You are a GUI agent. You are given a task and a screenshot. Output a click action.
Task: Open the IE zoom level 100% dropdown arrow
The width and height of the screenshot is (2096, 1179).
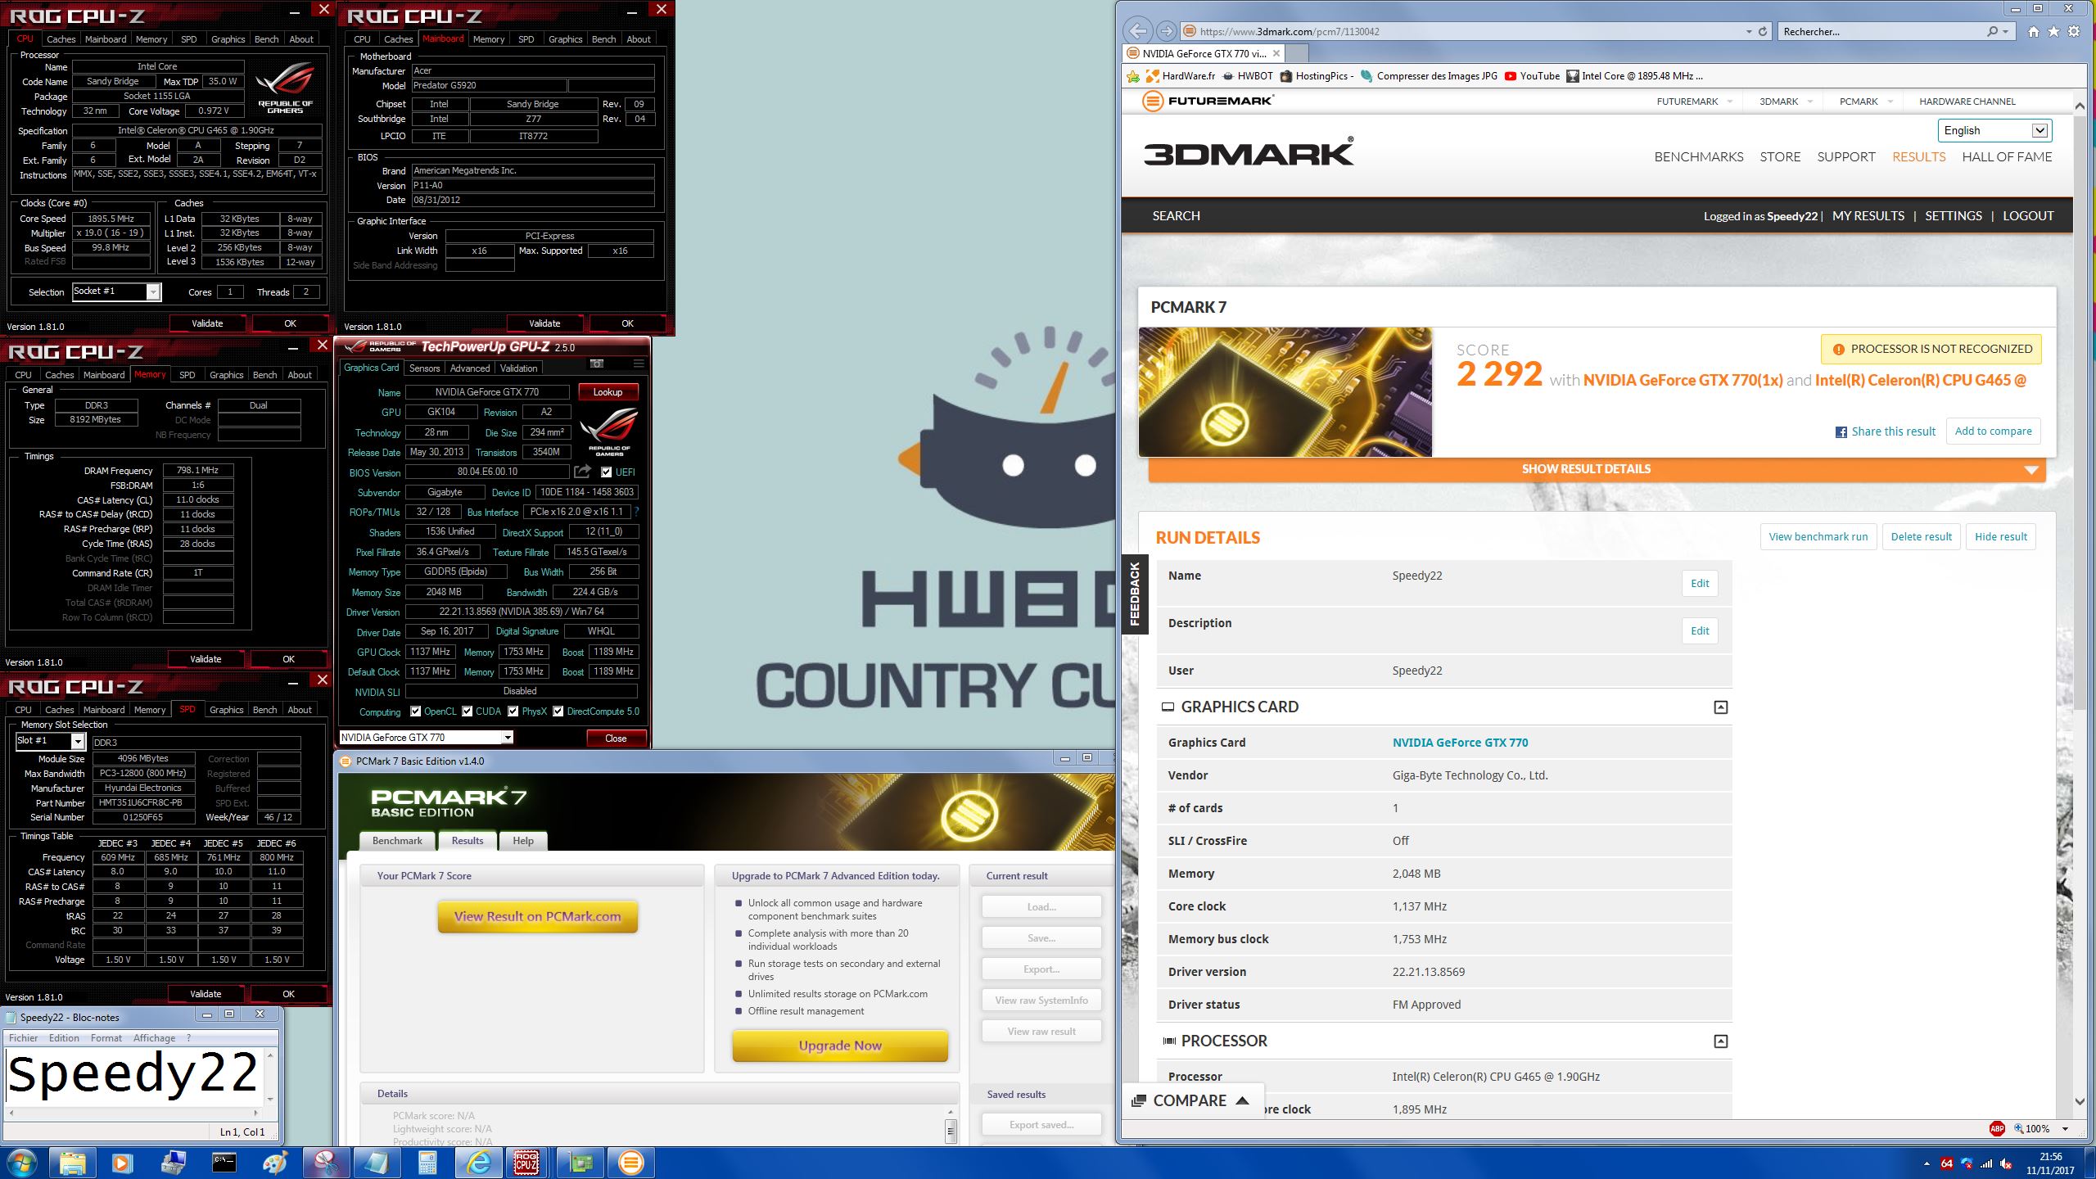tap(2065, 1129)
